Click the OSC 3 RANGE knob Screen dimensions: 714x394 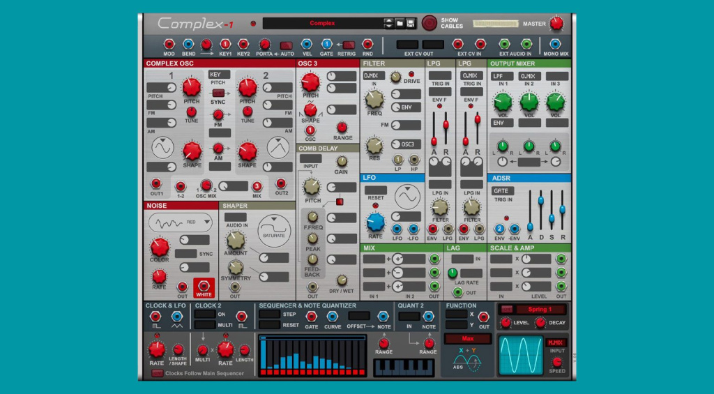[x=342, y=128]
